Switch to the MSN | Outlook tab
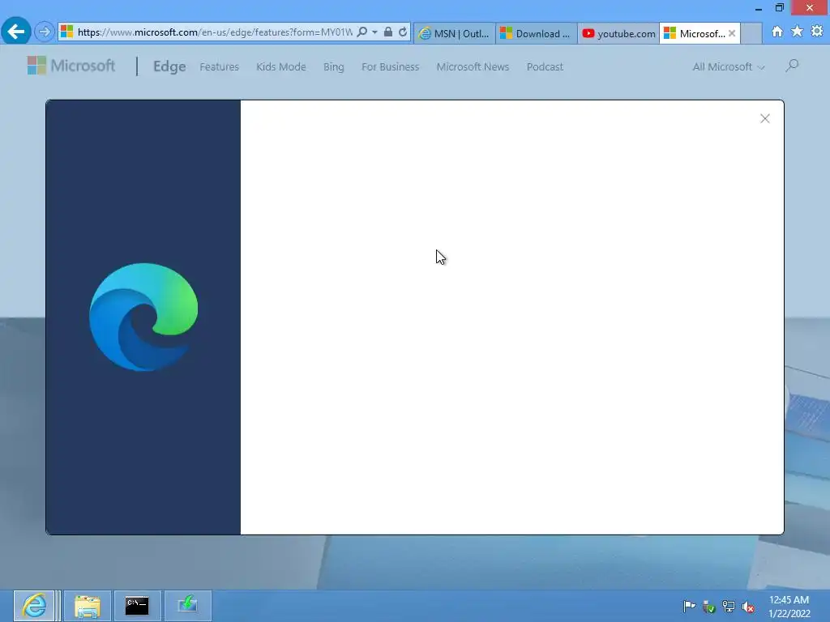The image size is (830, 622). pos(455,33)
